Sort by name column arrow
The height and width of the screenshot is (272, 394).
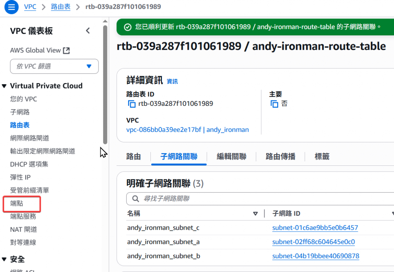[255, 214]
